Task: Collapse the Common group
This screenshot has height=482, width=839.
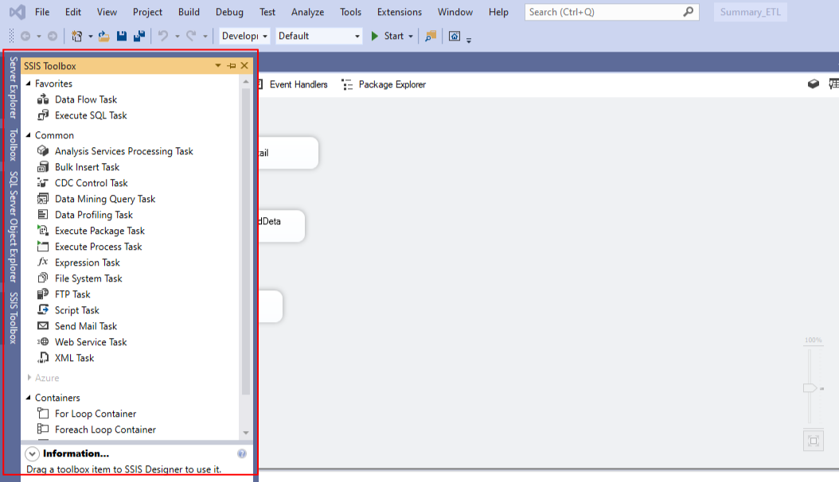Action: [x=29, y=135]
